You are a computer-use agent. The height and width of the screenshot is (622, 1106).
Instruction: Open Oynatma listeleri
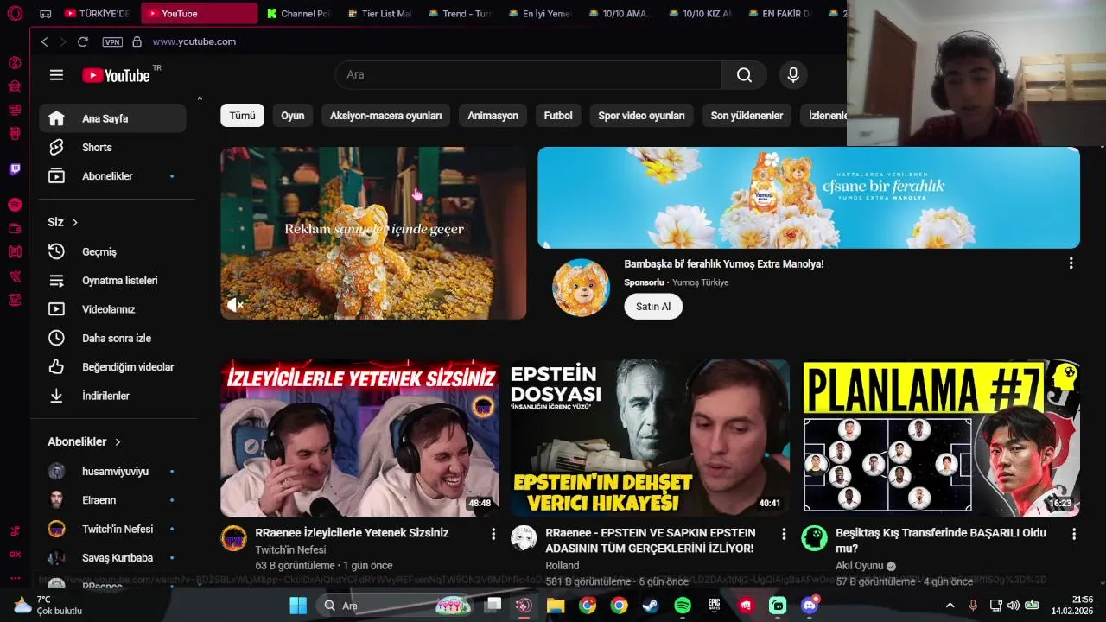click(112, 281)
